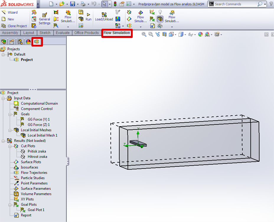Image resolution: width=274 pixels, height=222 pixels.
Task: Launch the Flow Simulation Wizard
Action: click(x=9, y=12)
